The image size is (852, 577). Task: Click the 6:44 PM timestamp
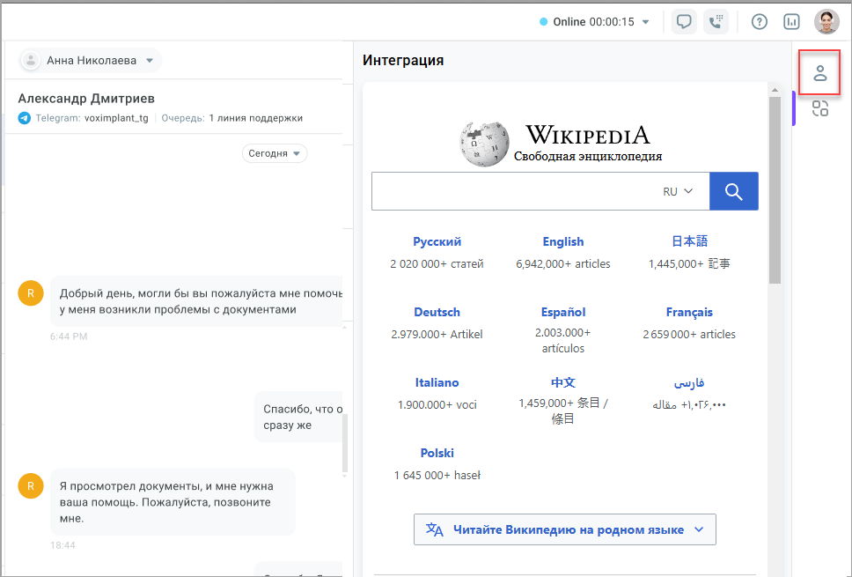pos(69,337)
